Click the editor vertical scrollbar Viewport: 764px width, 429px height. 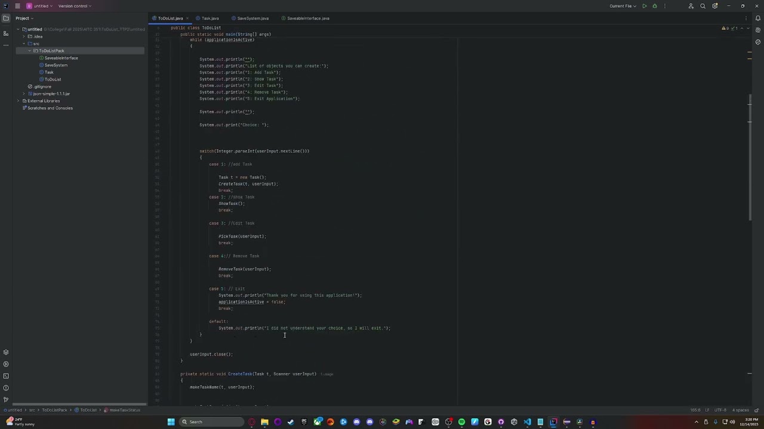point(750,157)
